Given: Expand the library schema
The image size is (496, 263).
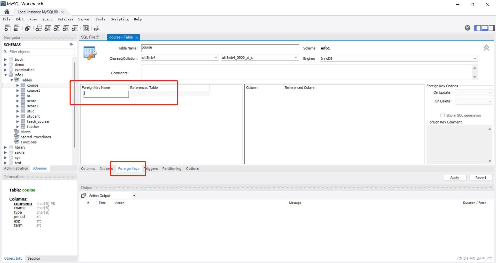Looking at the screenshot, I should (x=5, y=147).
